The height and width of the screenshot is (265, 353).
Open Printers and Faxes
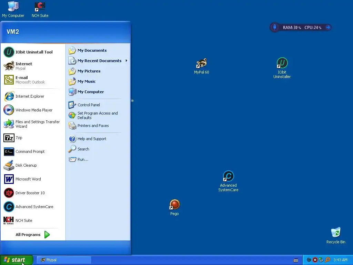click(98, 126)
